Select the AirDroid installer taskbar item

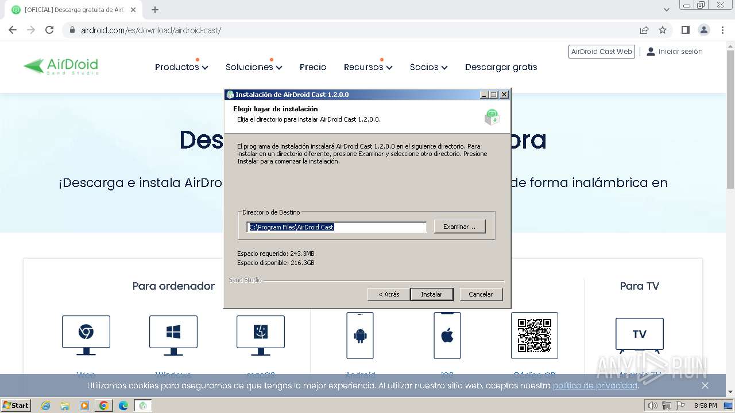pos(143,406)
